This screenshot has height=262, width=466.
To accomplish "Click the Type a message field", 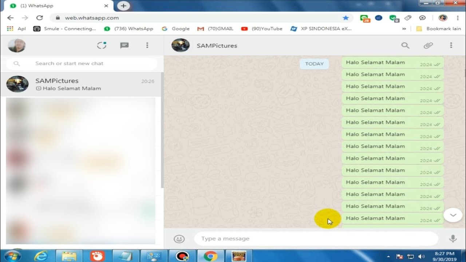I will [316, 239].
